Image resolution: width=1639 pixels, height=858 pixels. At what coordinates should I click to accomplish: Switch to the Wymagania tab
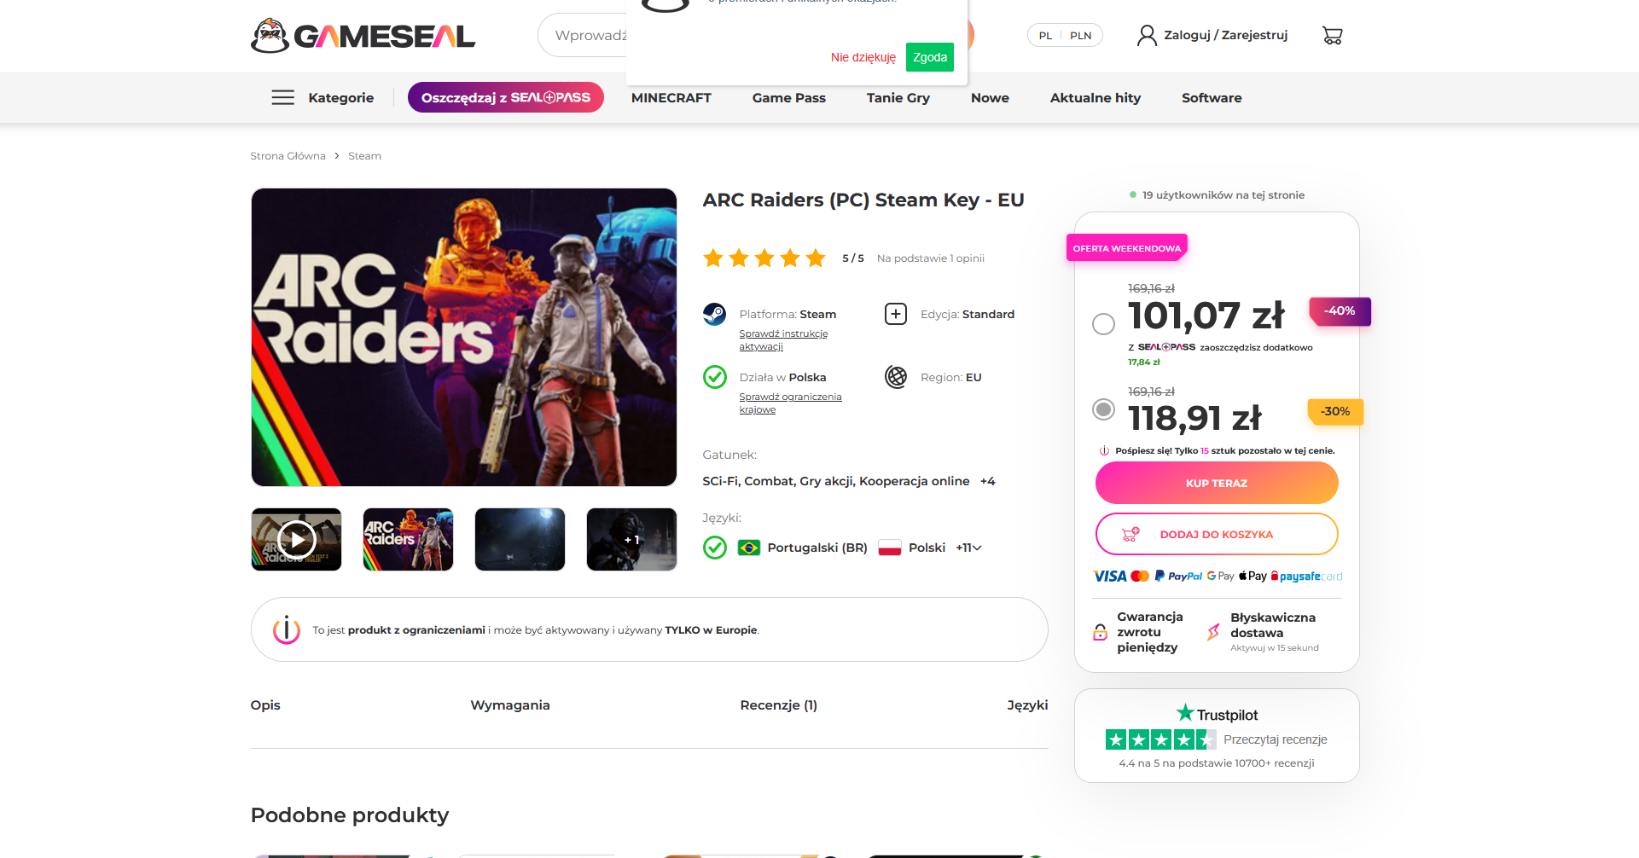(509, 705)
